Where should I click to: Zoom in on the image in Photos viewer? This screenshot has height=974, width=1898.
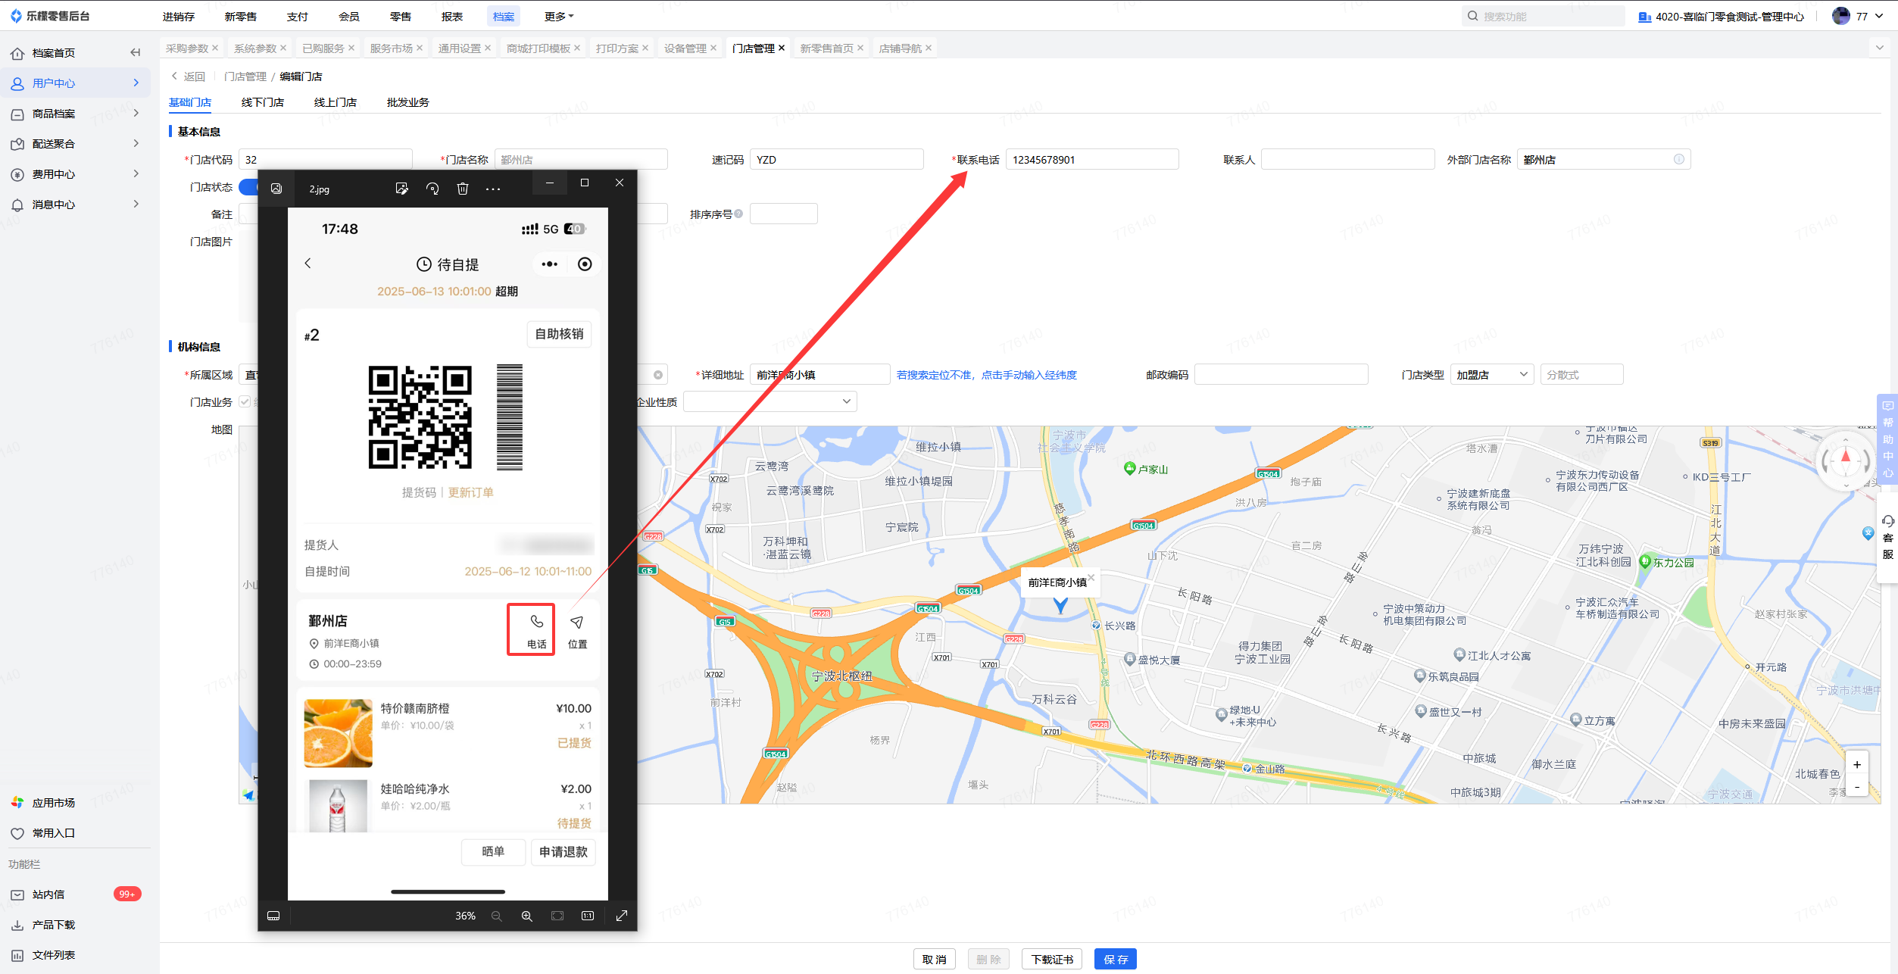[x=527, y=916]
